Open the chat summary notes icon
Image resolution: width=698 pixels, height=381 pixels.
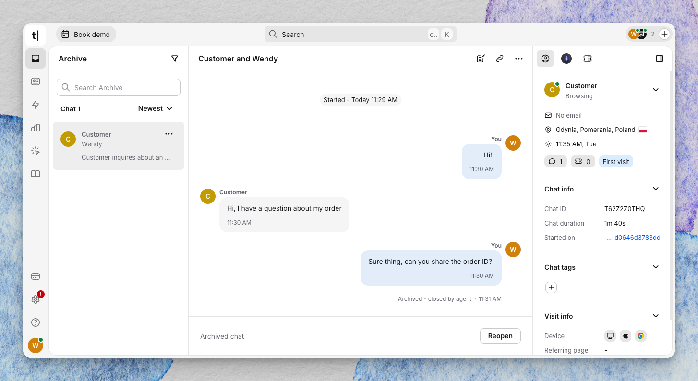(x=481, y=59)
